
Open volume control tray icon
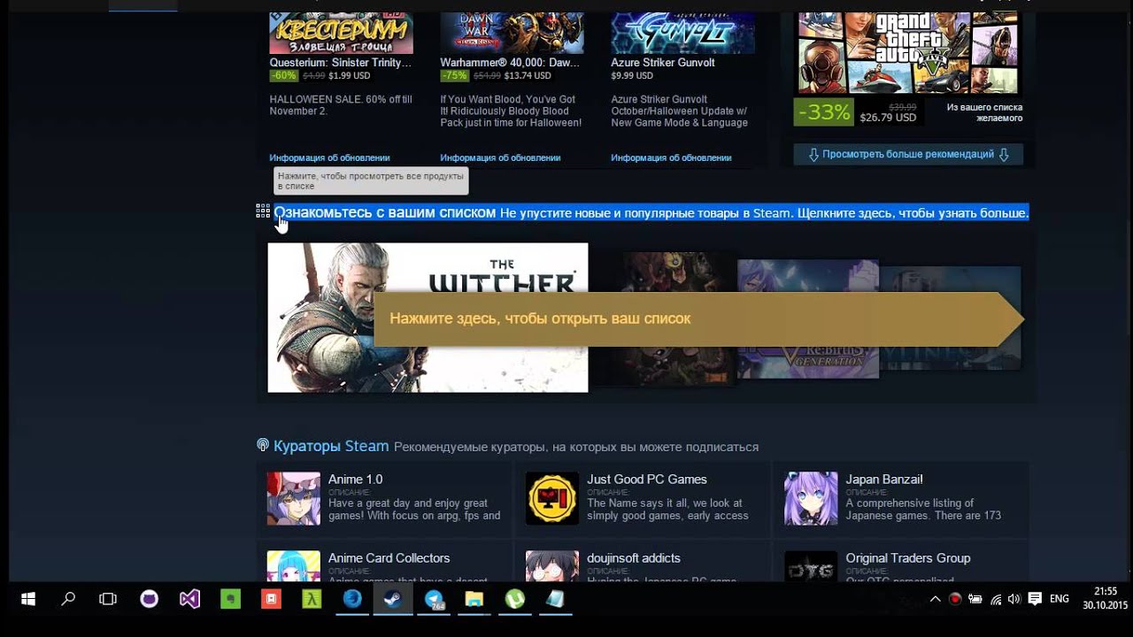(x=1014, y=599)
